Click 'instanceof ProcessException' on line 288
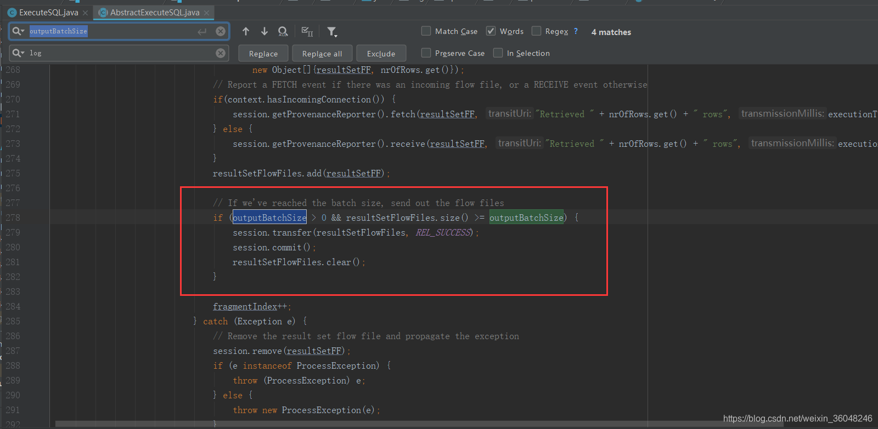 click(311, 365)
